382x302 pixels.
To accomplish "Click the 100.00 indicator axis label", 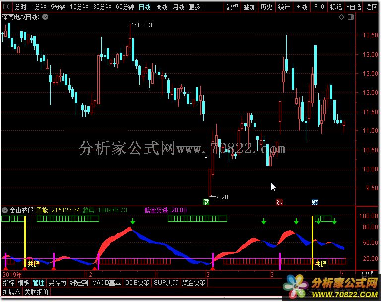I will click(369, 216).
